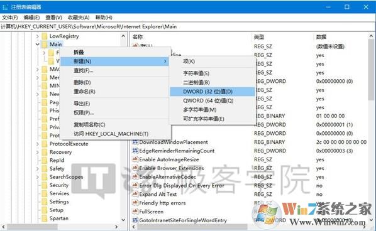
Task: Click Enable Browser Extensions string icon
Action: point(135,168)
